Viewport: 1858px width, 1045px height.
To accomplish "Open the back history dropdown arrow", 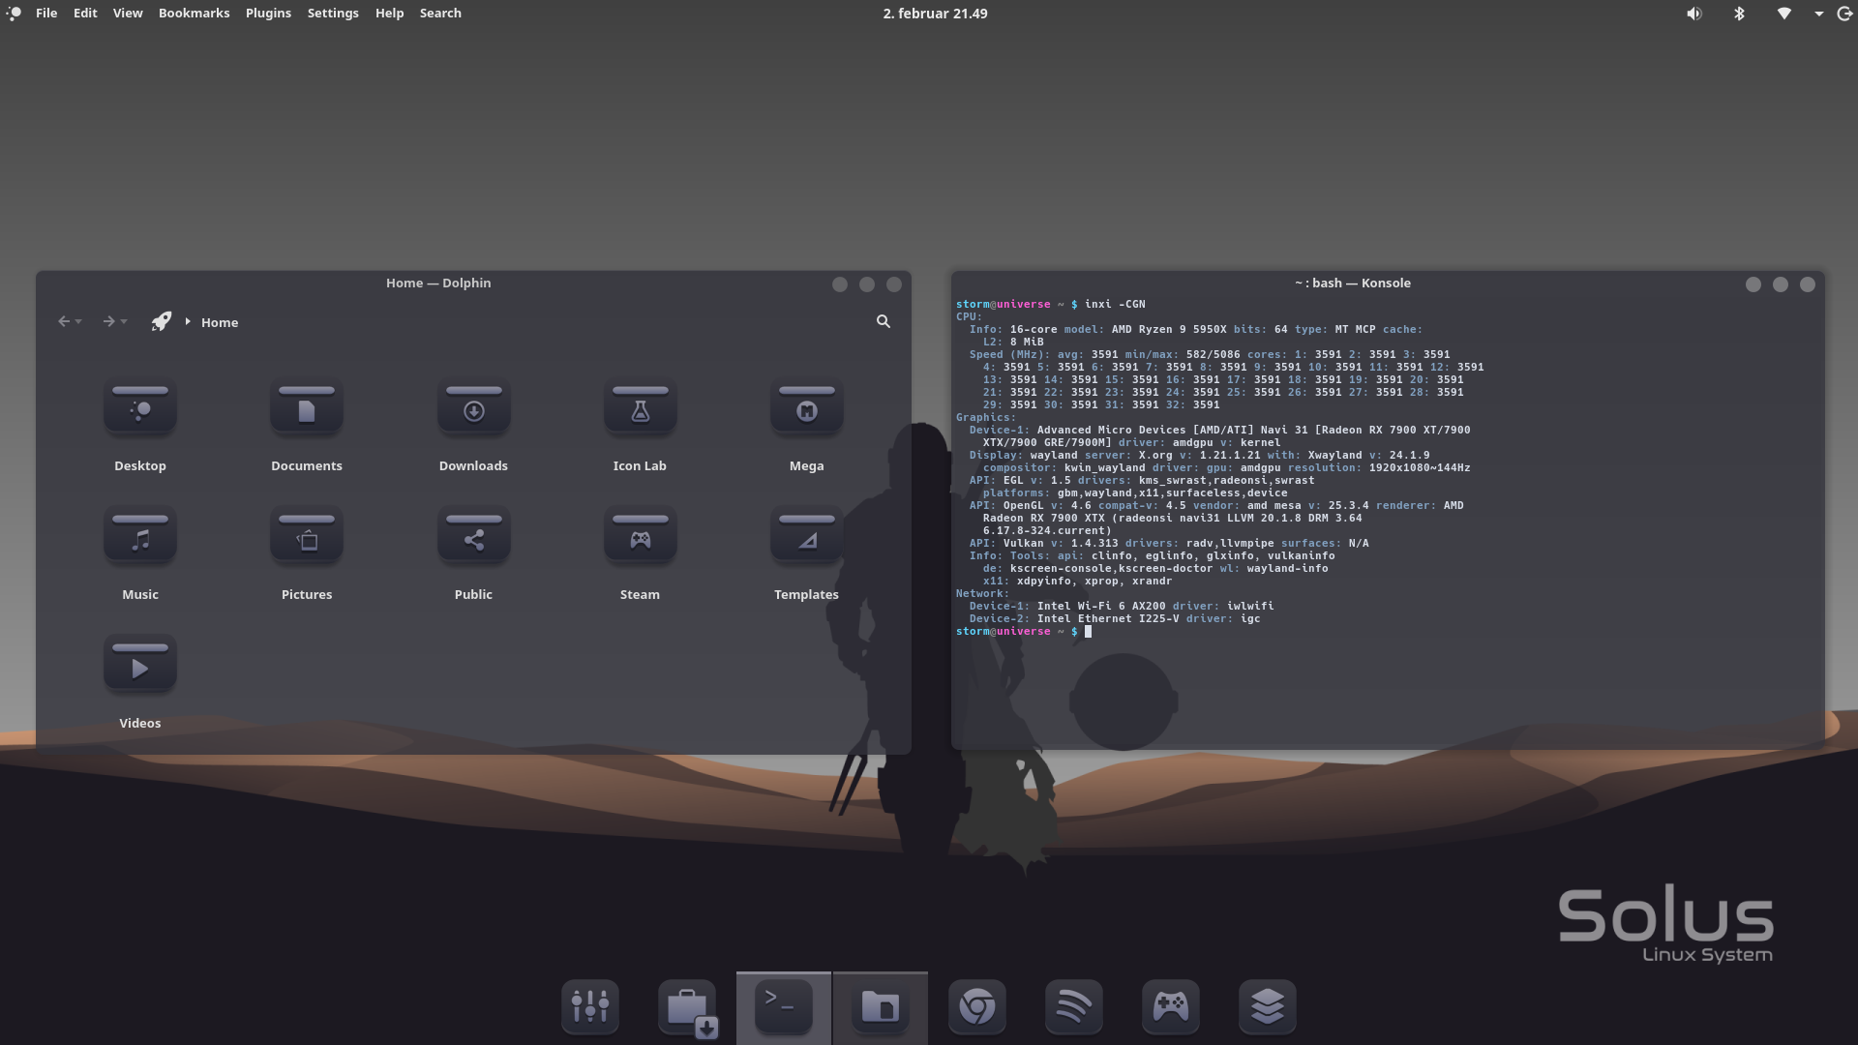I will (78, 322).
